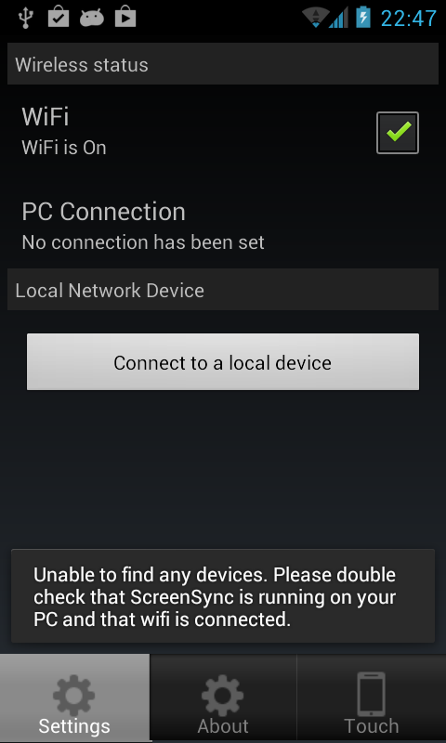Toggle the WiFi is On row
The image size is (446, 743).
click(x=223, y=132)
